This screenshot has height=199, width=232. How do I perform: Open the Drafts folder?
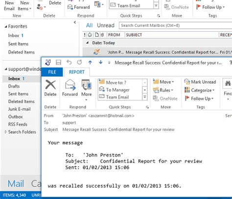pos(14,86)
